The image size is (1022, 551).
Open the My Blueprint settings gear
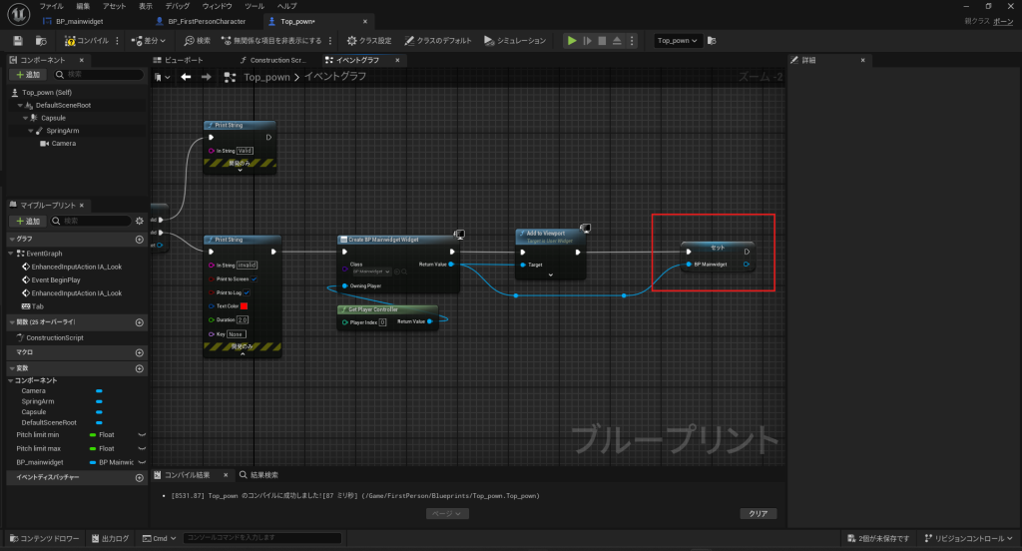point(139,221)
